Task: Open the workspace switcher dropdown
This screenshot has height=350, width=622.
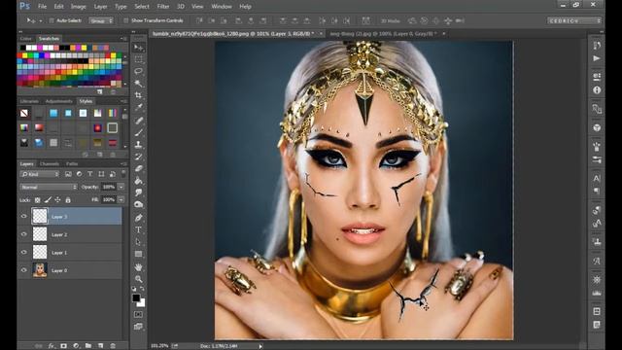Action: click(x=574, y=20)
